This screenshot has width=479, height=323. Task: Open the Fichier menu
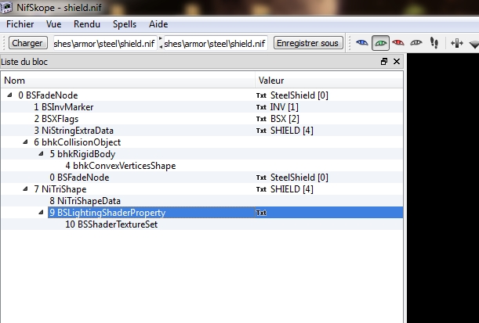[20, 24]
